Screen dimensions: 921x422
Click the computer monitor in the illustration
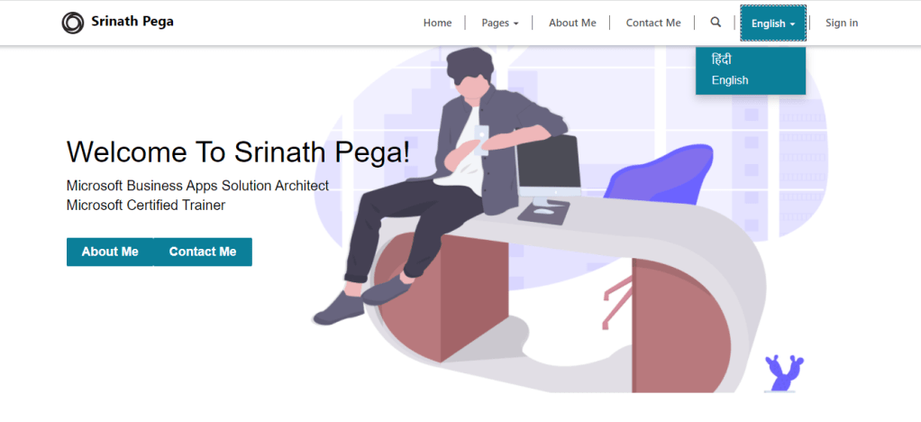pos(549,168)
